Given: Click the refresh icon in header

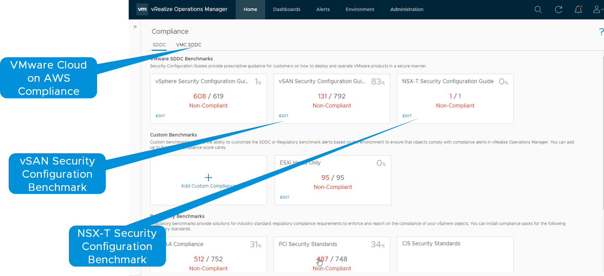Looking at the screenshot, I should tap(558, 10).
